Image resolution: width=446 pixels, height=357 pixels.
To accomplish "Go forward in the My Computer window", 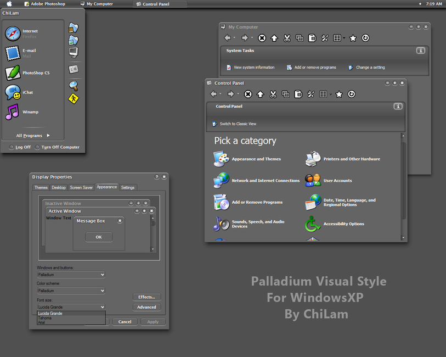I will [x=245, y=38].
